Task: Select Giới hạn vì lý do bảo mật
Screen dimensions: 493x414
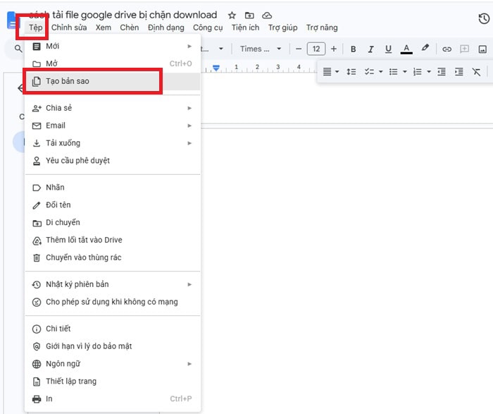Action: tap(112, 346)
